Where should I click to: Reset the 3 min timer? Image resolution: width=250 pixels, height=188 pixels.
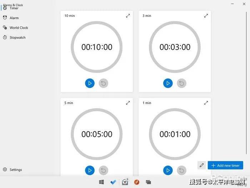point(181,83)
